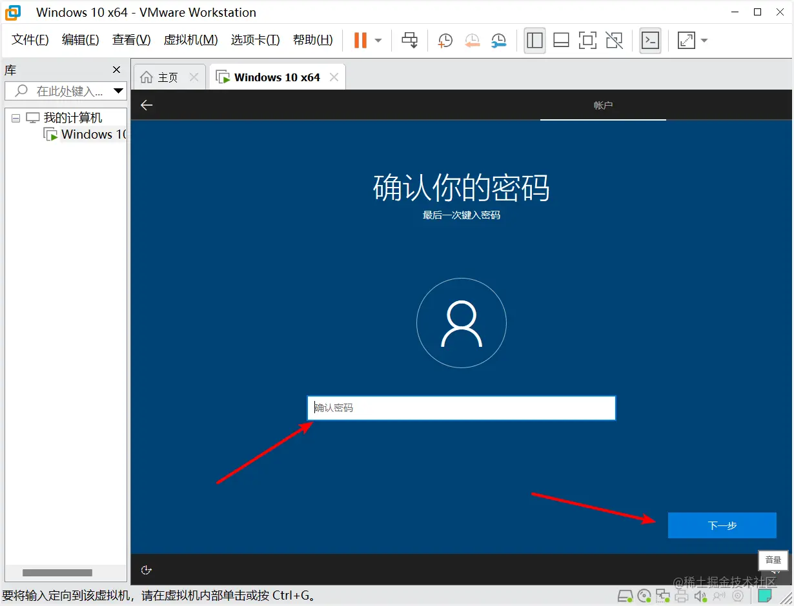Viewport: 794px width, 606px height.
Task: Click the Unity mode toolbar icon
Action: coord(614,41)
